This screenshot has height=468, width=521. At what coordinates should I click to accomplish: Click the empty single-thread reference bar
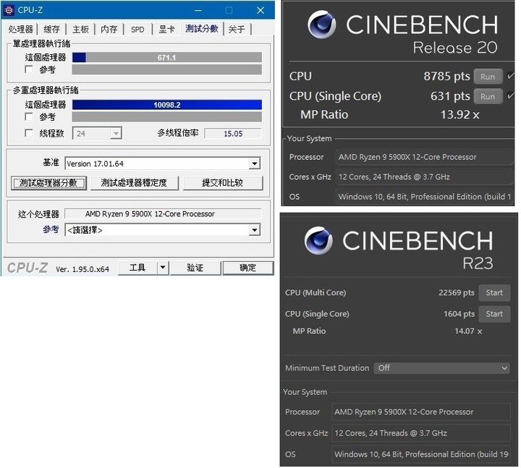(x=167, y=69)
